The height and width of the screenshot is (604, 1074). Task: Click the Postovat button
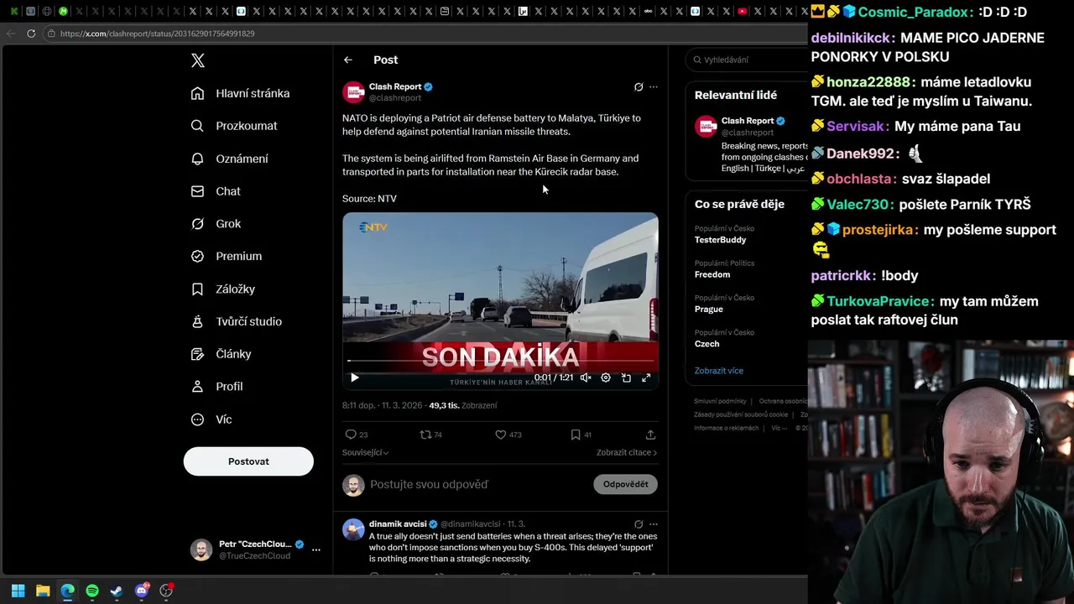248,461
